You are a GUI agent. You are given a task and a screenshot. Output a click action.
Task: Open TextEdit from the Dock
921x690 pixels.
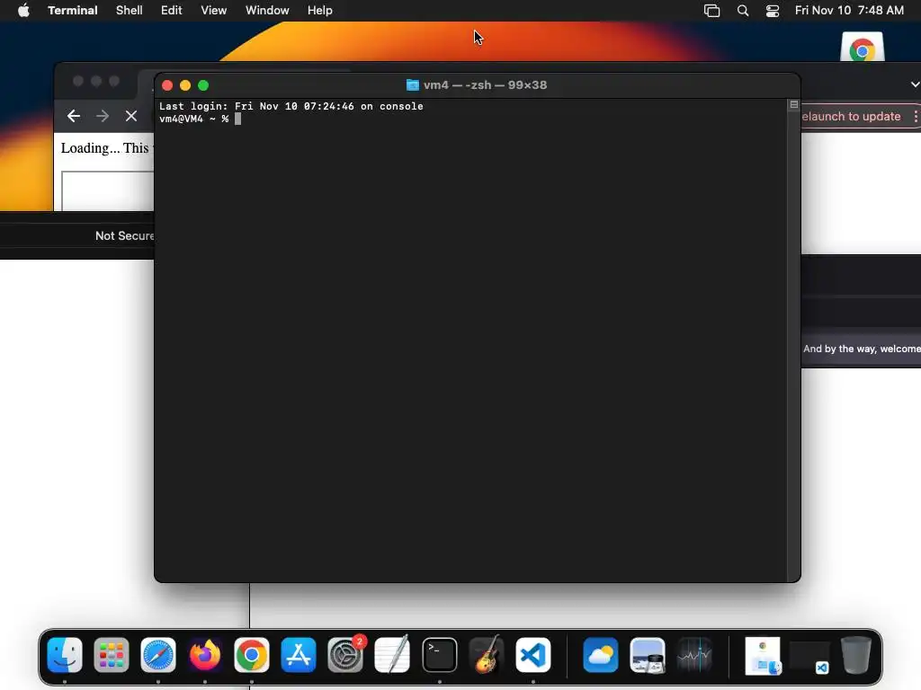click(x=392, y=655)
